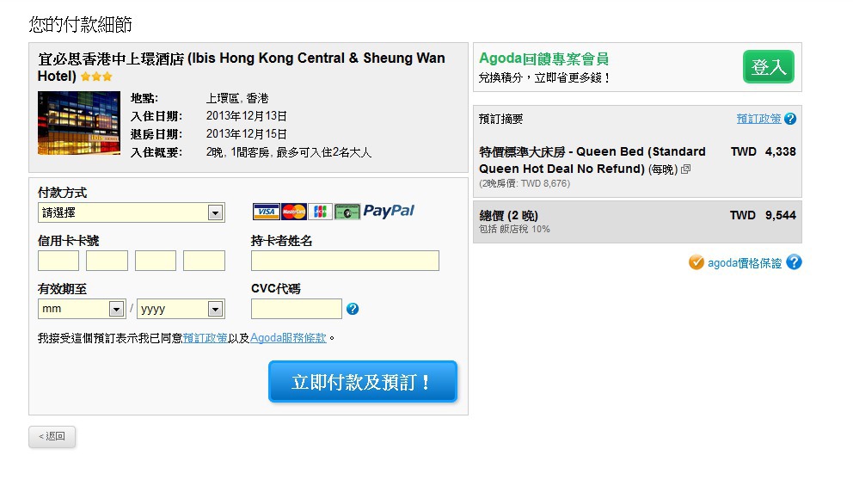Image resolution: width=853 pixels, height=486 pixels.
Task: Expand the expiry month mm dropdown
Action: click(x=82, y=309)
